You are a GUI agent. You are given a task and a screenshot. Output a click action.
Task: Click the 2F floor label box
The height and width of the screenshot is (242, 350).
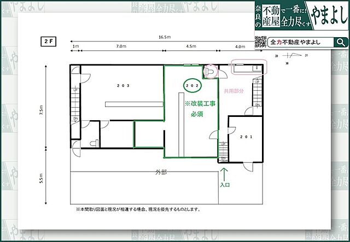coord(48,42)
